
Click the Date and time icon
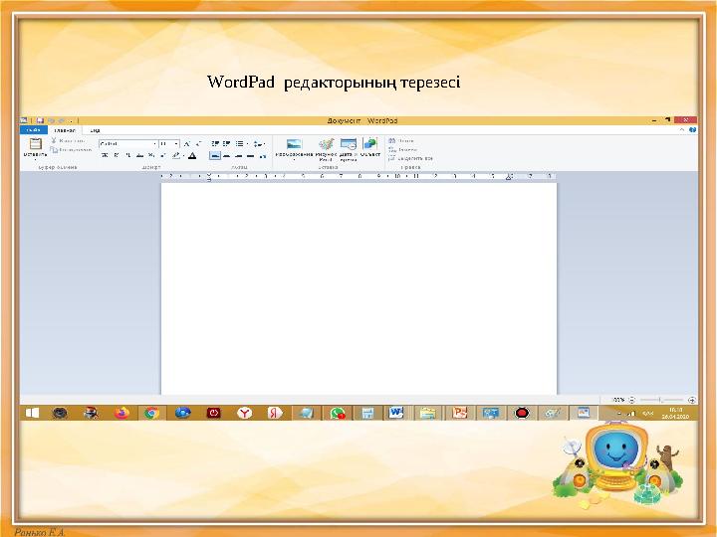pyautogui.click(x=349, y=145)
